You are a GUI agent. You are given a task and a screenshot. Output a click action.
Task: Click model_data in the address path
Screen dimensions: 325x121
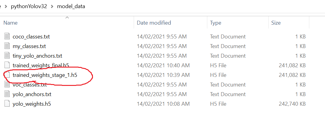pyautogui.click(x=71, y=7)
